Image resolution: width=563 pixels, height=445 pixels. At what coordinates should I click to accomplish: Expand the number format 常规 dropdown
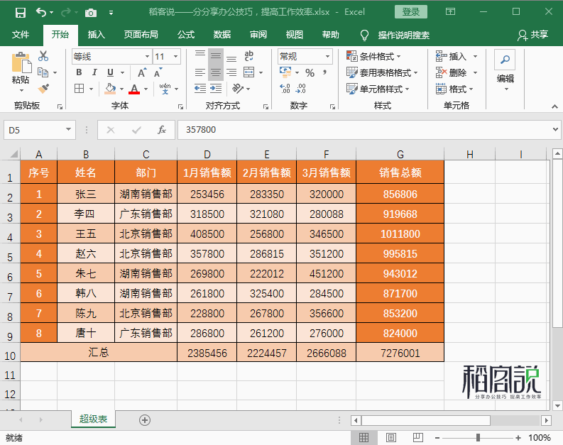[327, 56]
